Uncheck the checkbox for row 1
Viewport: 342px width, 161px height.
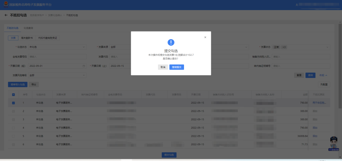[x=13, y=103]
